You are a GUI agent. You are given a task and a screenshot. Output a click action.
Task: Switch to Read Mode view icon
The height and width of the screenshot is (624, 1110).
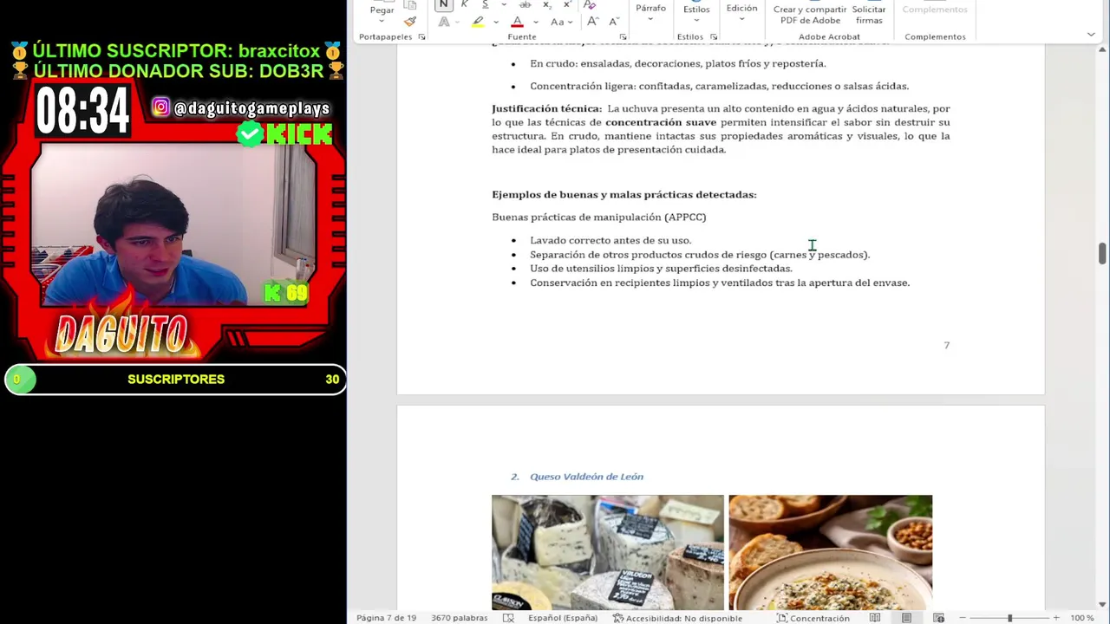click(875, 618)
